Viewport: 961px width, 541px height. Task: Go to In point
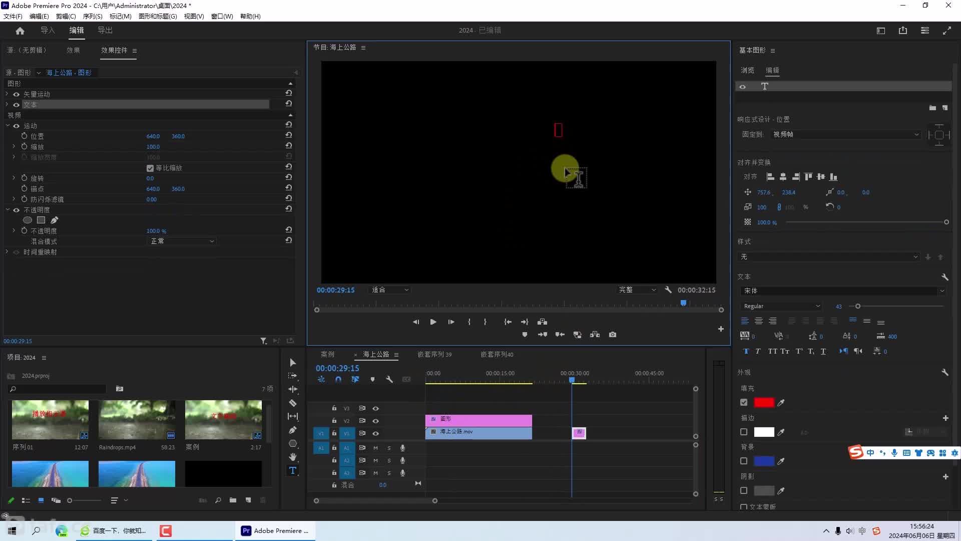(x=508, y=322)
